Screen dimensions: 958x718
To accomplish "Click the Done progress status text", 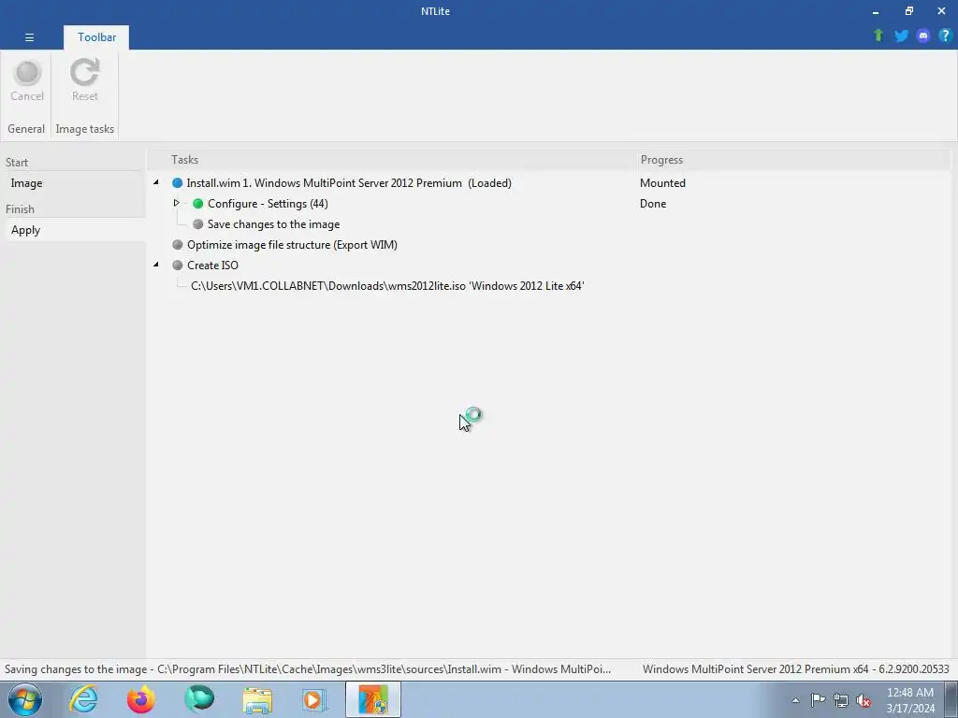I will coord(652,204).
